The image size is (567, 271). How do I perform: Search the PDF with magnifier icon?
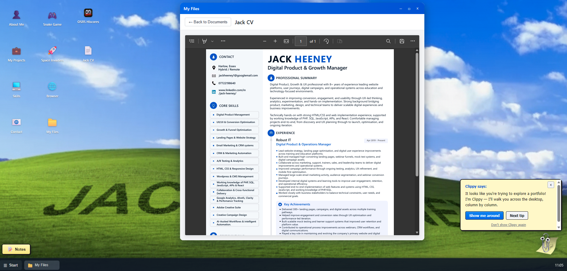(388, 41)
